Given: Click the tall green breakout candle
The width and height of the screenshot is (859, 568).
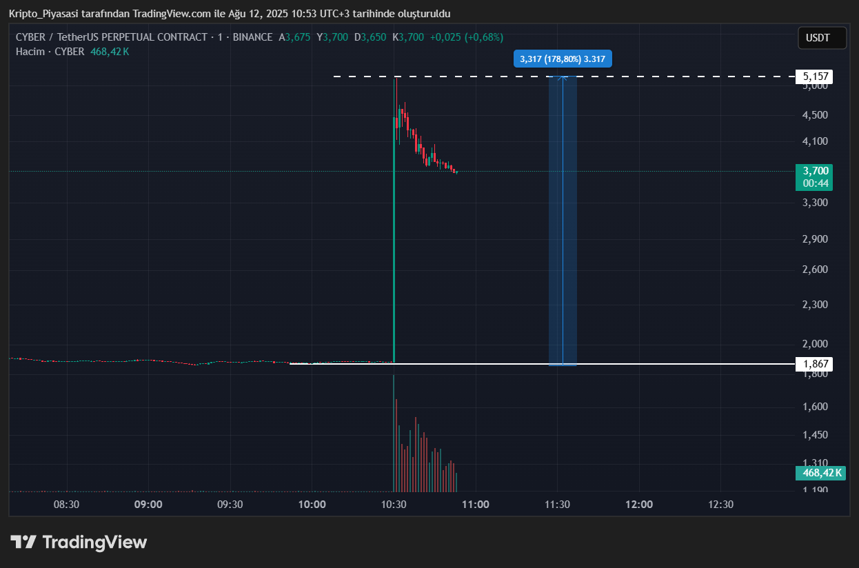Looking at the screenshot, I should tap(394, 241).
